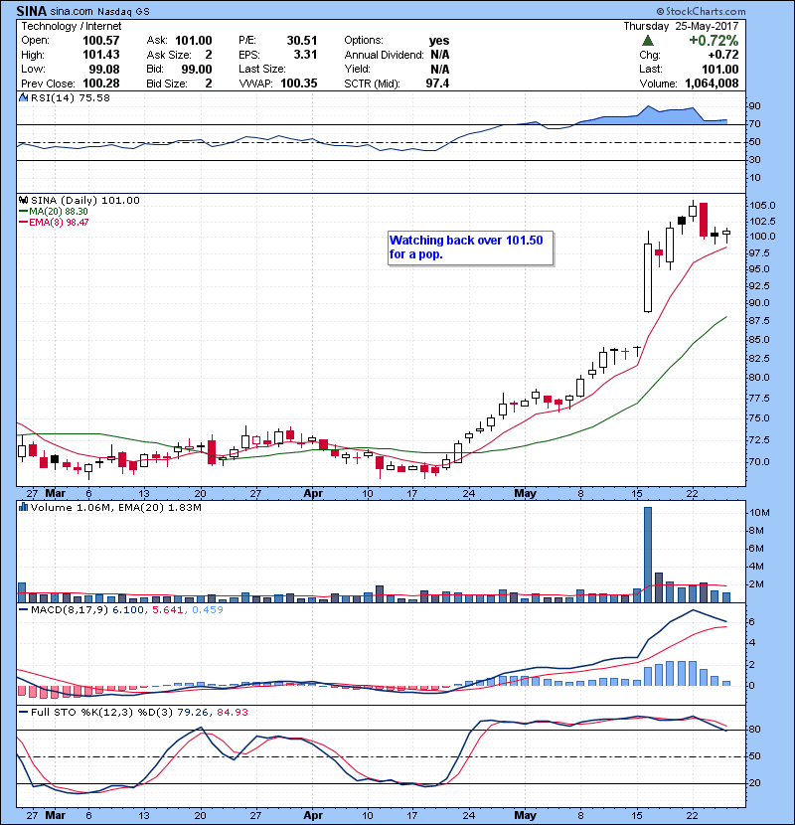Click the VWAP value 100.35

299,83
